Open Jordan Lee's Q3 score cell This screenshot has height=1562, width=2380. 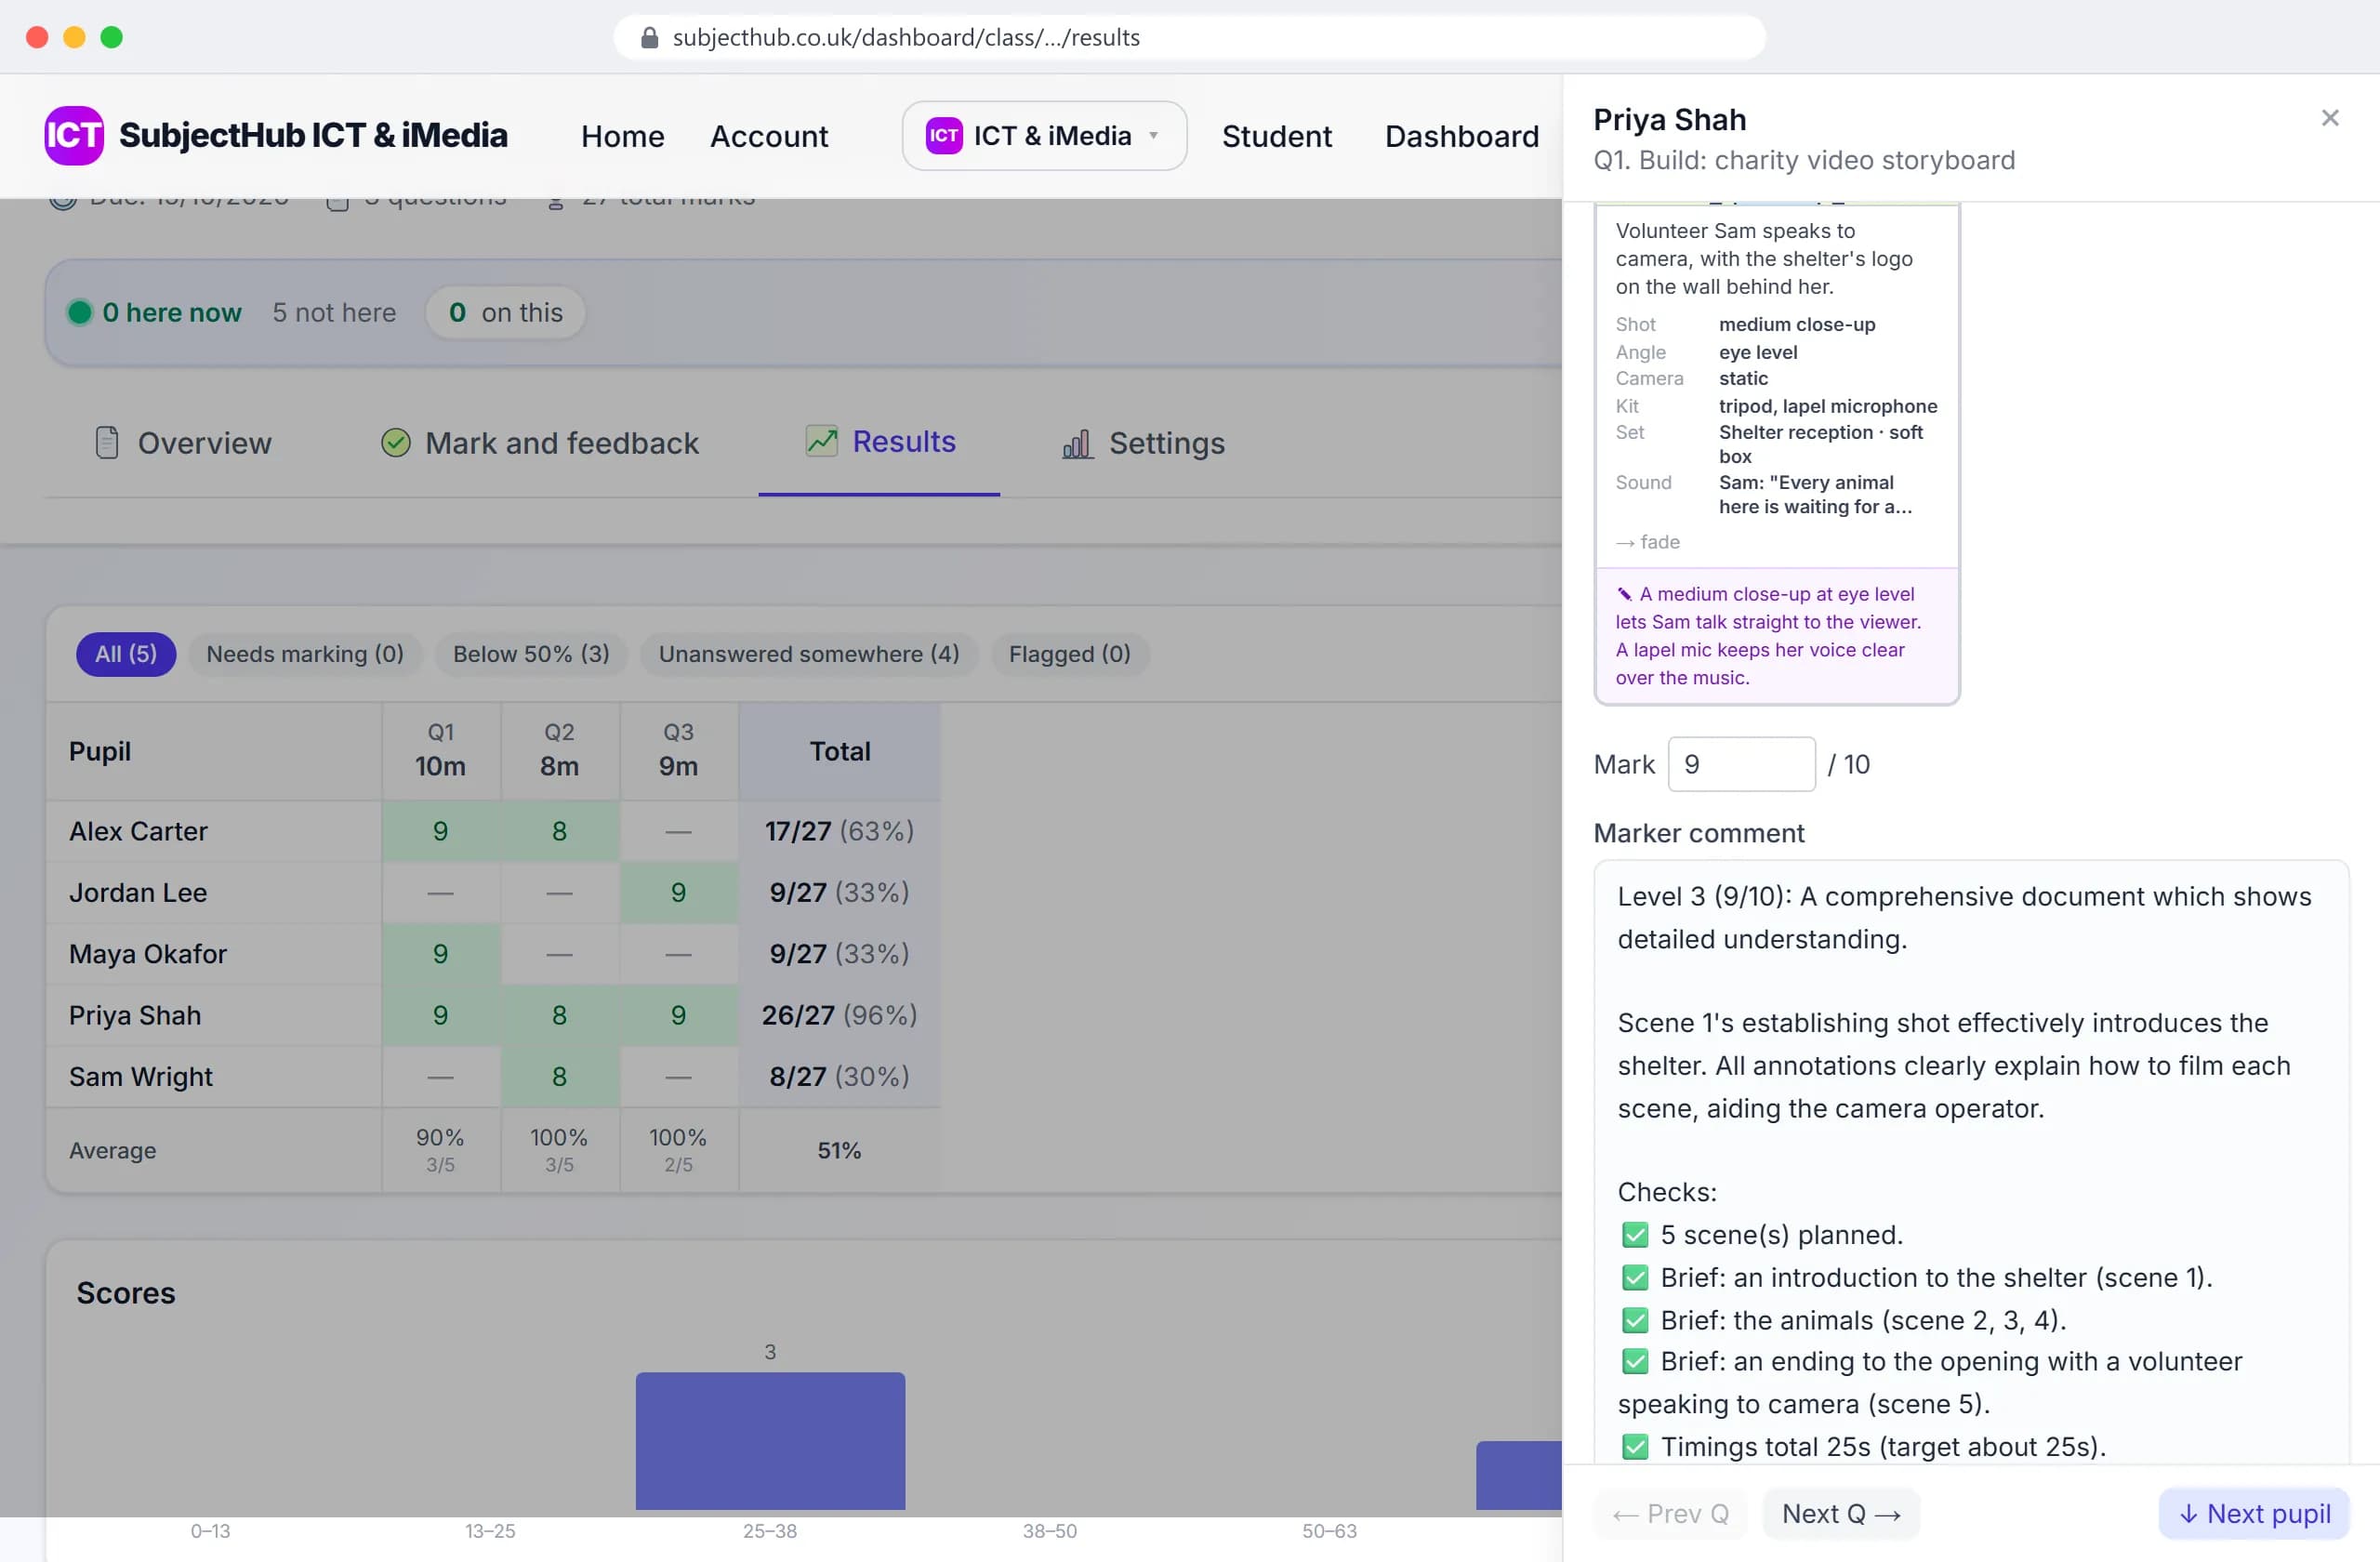[678, 892]
